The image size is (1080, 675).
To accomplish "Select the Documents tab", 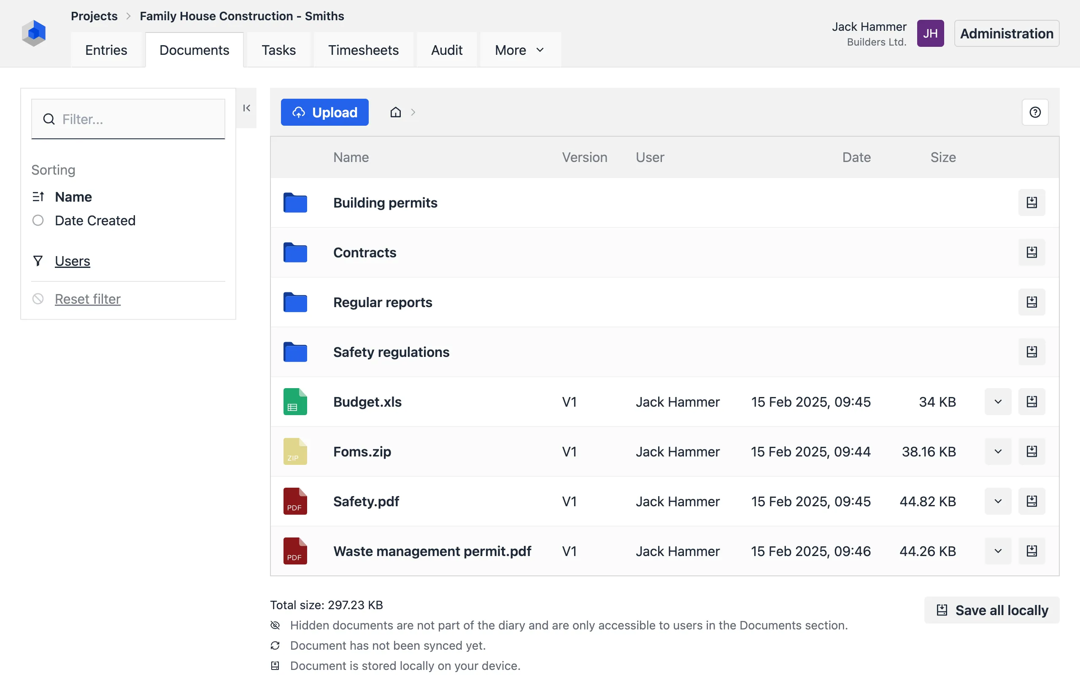I will (x=194, y=50).
